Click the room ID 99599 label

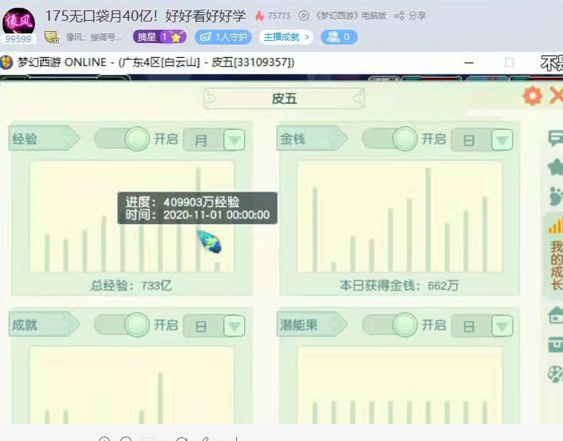(x=19, y=39)
